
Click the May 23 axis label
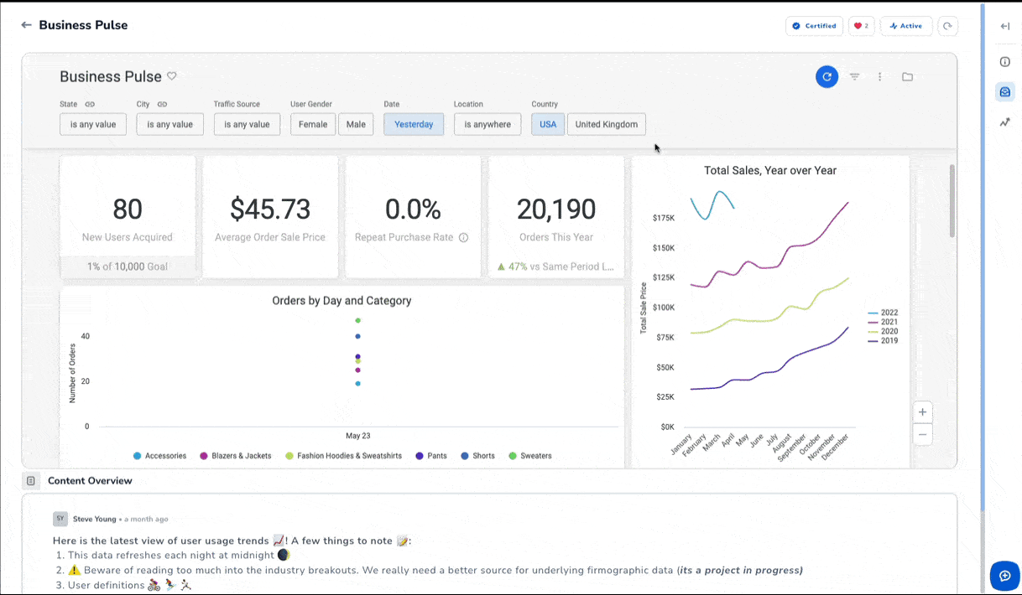[358, 436]
